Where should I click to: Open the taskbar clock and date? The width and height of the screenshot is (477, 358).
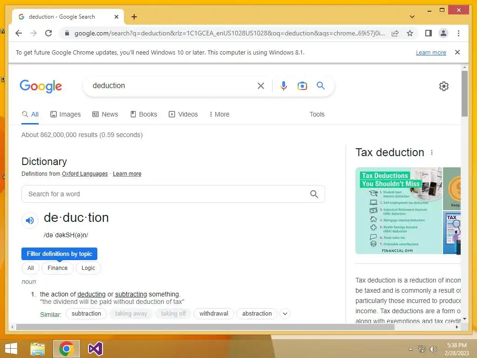coord(457,349)
